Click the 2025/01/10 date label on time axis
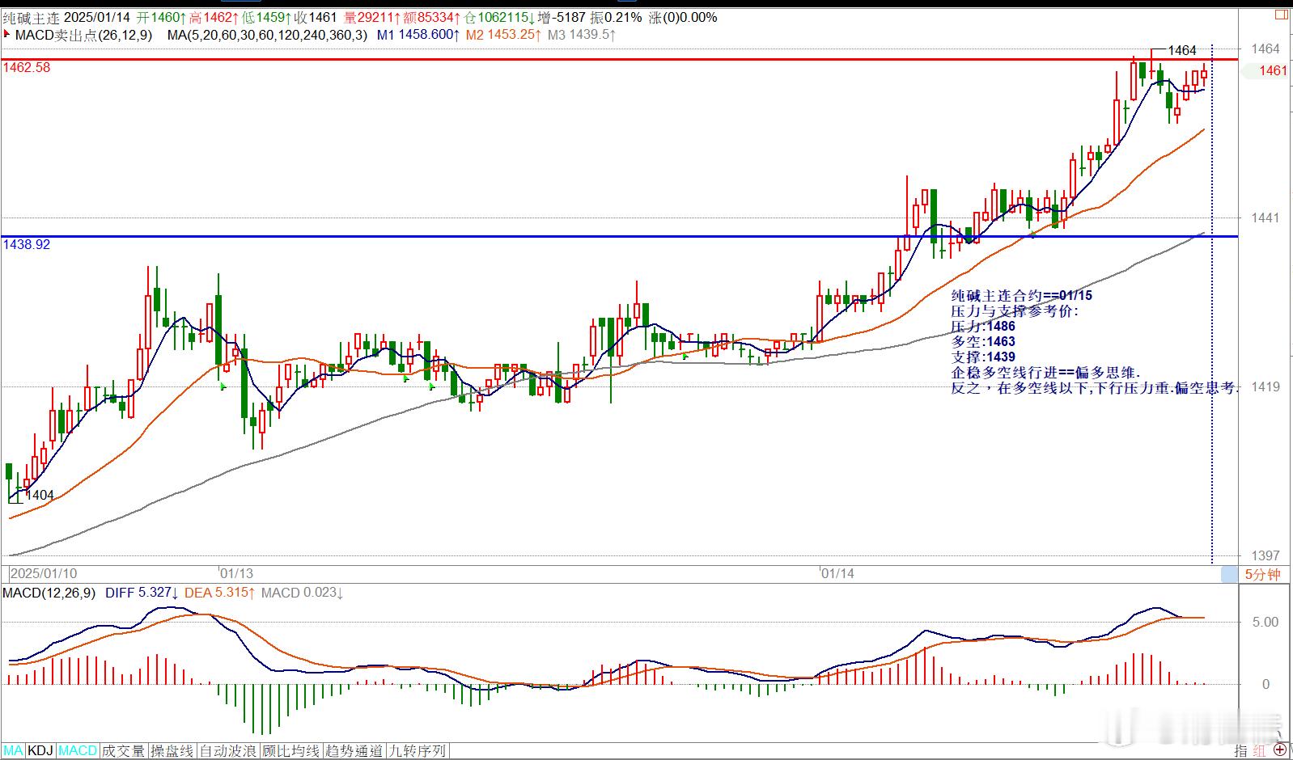The width and height of the screenshot is (1293, 760). [44, 573]
